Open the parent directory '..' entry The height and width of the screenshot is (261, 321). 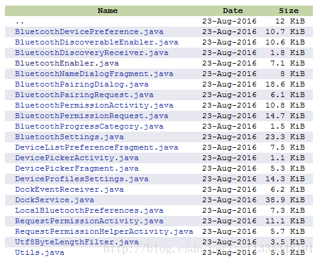coord(20,22)
